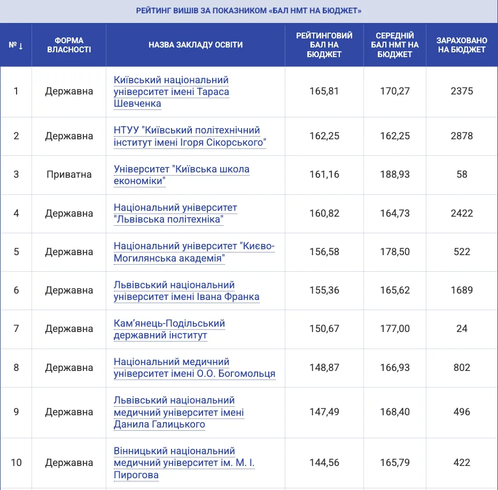Select average score 166,93
This screenshot has height=490, width=498.
pos(395,368)
